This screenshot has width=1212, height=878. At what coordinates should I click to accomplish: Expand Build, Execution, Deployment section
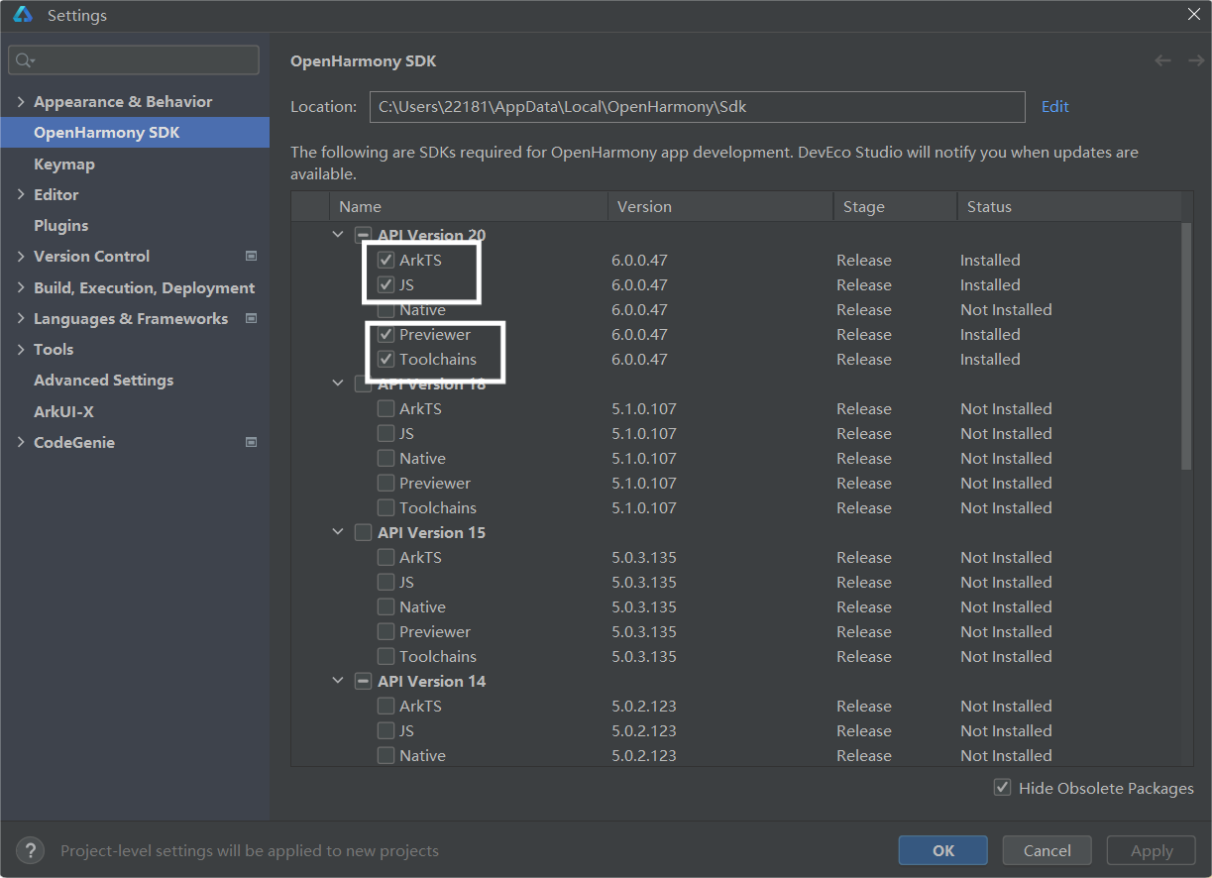[x=21, y=287]
